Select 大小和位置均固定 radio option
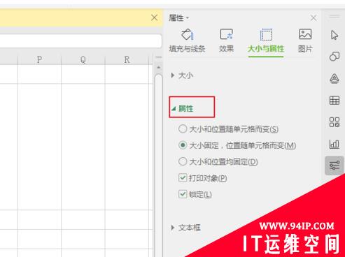 tap(183, 161)
